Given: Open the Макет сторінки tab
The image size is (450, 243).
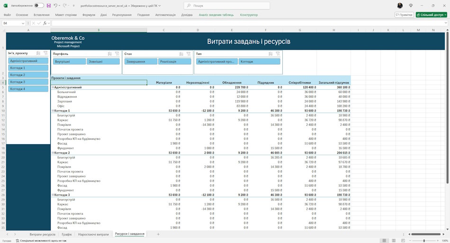Looking at the screenshot, I should [66, 15].
